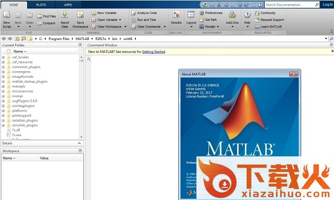This screenshot has height=200, width=334.
Task: Select the 7z.dll file
Action: (x=16, y=130)
